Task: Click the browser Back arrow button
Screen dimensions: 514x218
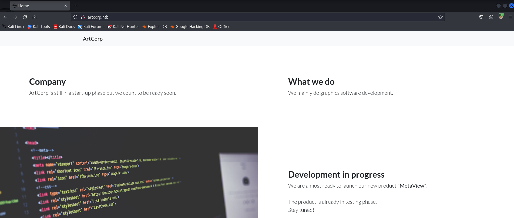Action: coord(5,17)
